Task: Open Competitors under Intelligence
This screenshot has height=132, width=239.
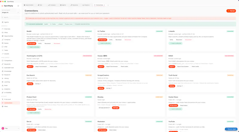Action: click(8, 61)
